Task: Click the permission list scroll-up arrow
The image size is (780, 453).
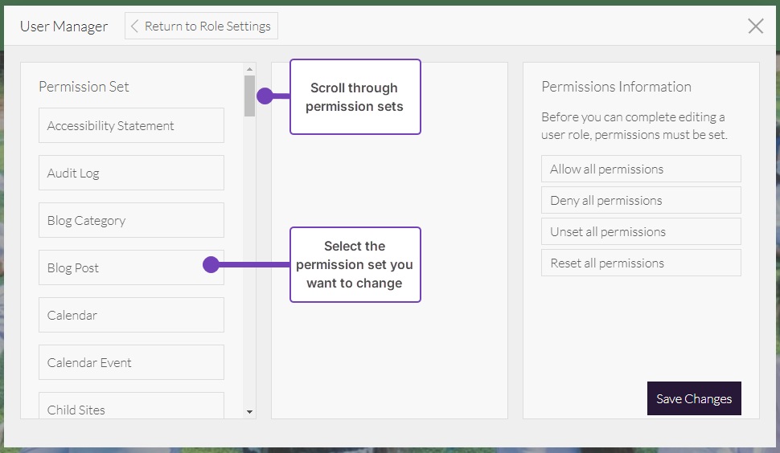Action: coord(250,69)
